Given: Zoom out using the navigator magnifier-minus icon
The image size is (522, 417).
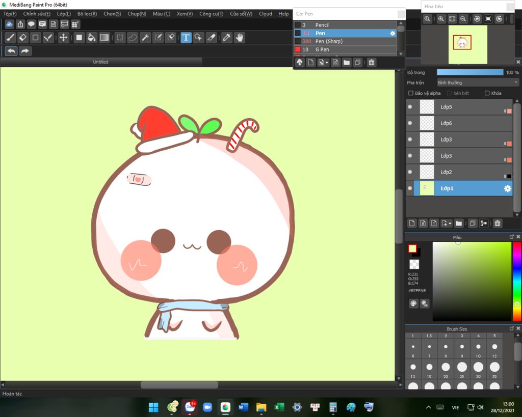Looking at the screenshot, I should click(x=463, y=19).
